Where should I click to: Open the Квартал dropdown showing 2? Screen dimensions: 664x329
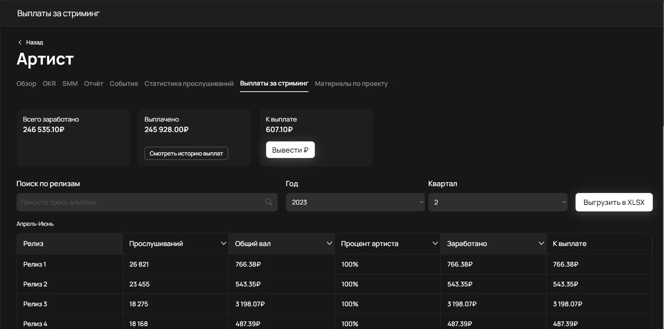coord(497,202)
